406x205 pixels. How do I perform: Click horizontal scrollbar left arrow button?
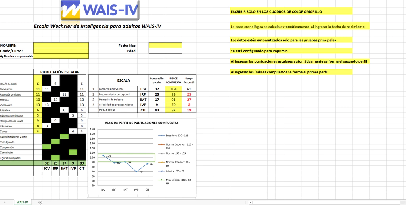[251, 202]
